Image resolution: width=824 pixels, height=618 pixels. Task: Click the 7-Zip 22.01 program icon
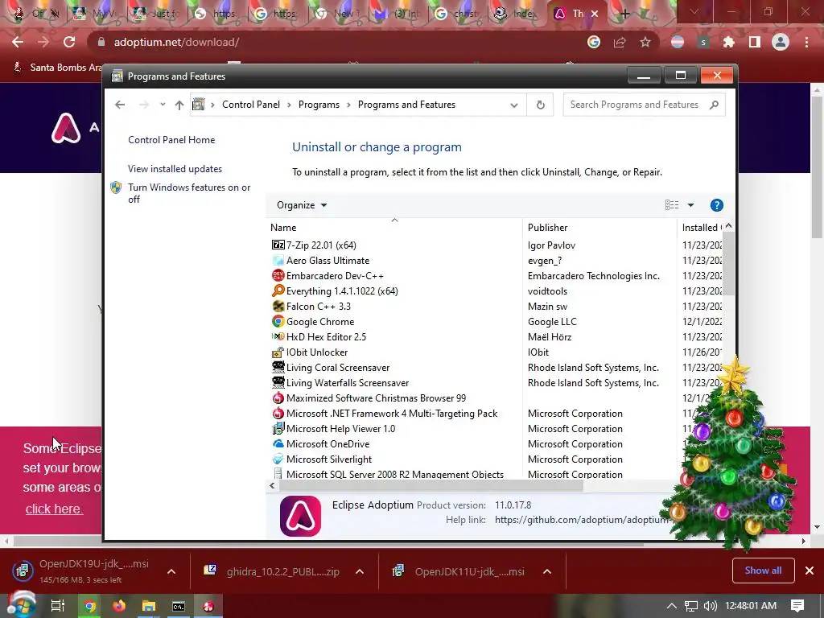278,245
